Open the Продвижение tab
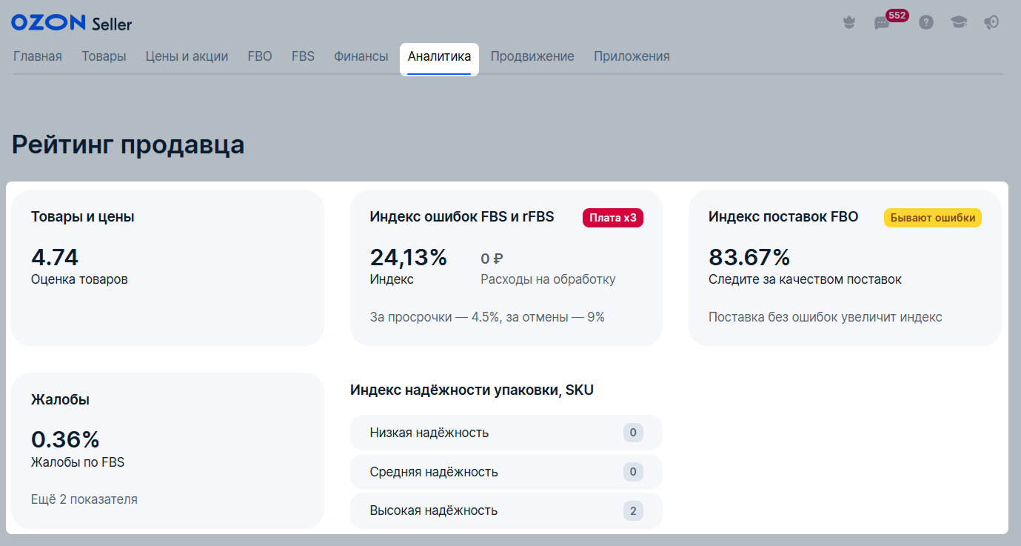Image resolution: width=1021 pixels, height=546 pixels. tap(532, 56)
